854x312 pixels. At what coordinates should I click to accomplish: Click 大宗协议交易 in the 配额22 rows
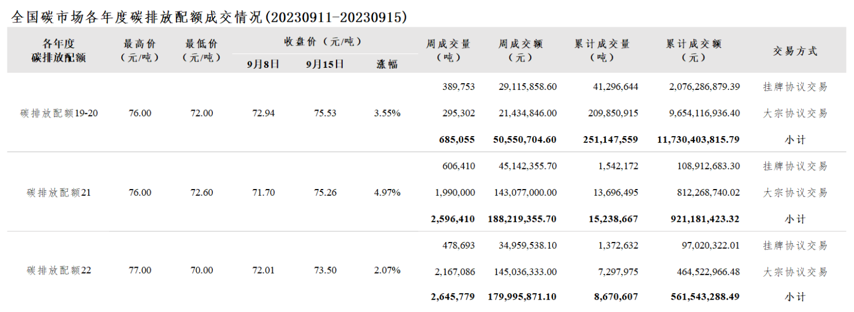pos(795,272)
